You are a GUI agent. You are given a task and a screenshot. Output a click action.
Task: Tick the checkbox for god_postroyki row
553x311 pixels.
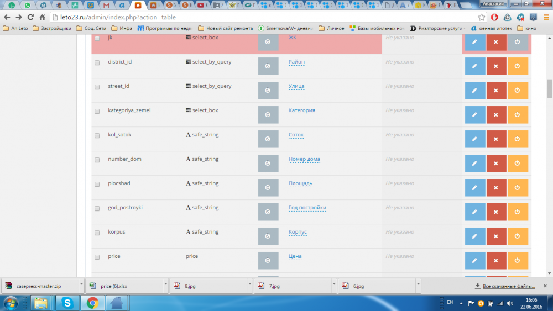coord(97,208)
